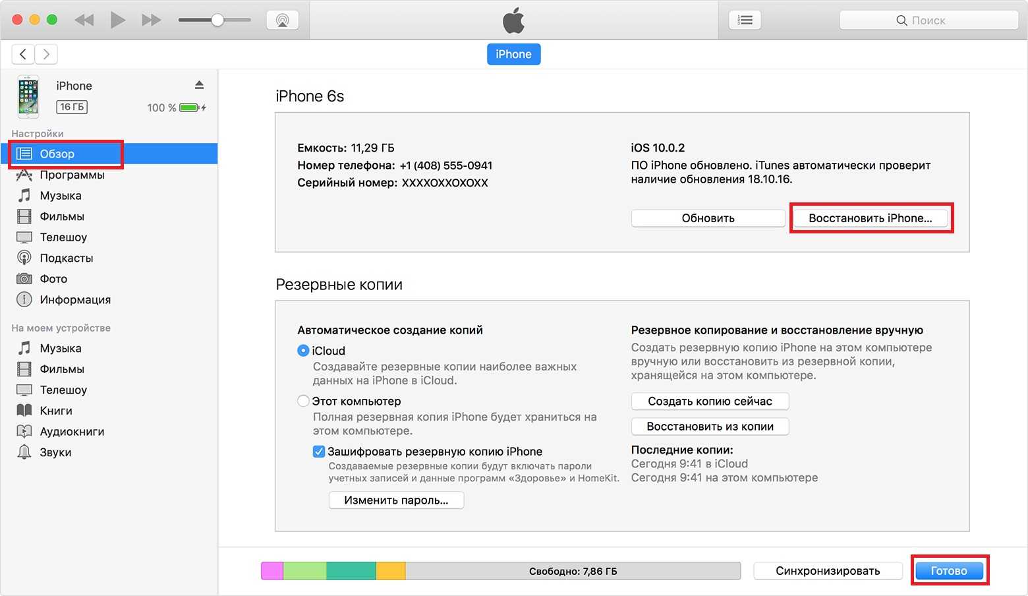This screenshot has width=1028, height=596.
Task: Select Звуки bell icon in the sidebar
Action: 24,452
